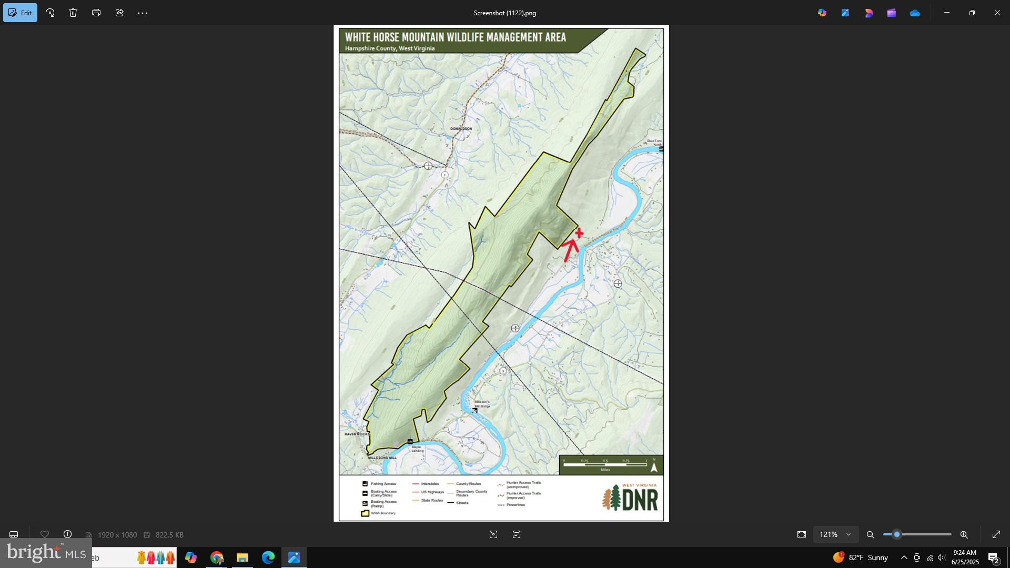The height and width of the screenshot is (568, 1010).
Task: Show the file info panel
Action: (68, 534)
